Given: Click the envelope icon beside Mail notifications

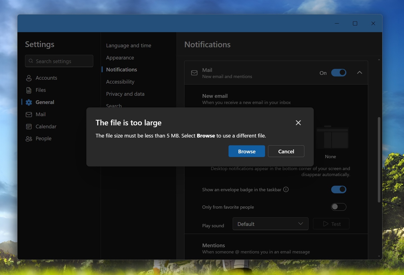Looking at the screenshot, I should click(194, 73).
